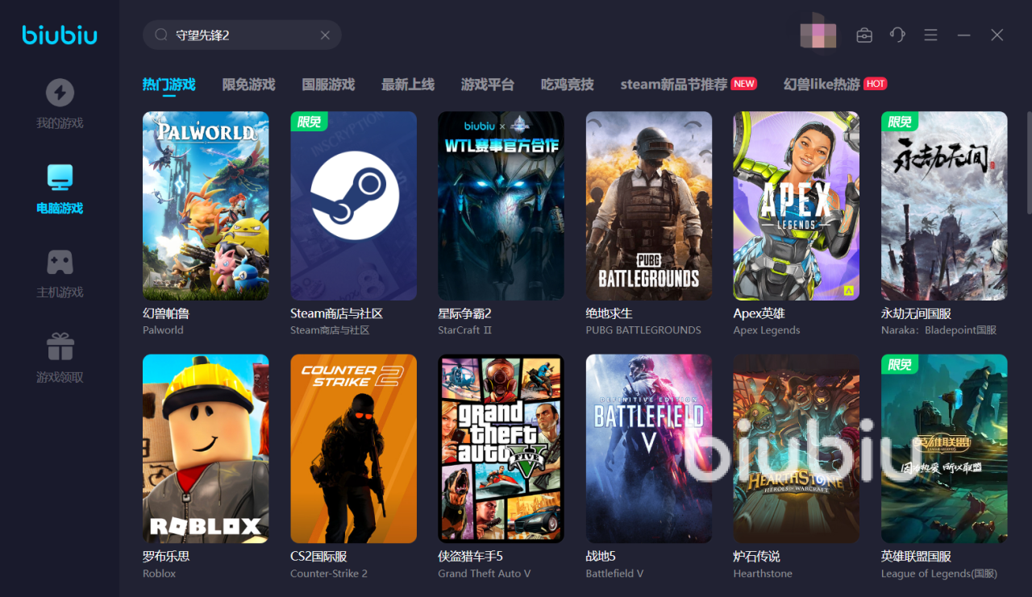The image size is (1032, 597).
Task: Open the 最新上线 tab
Action: (x=407, y=85)
